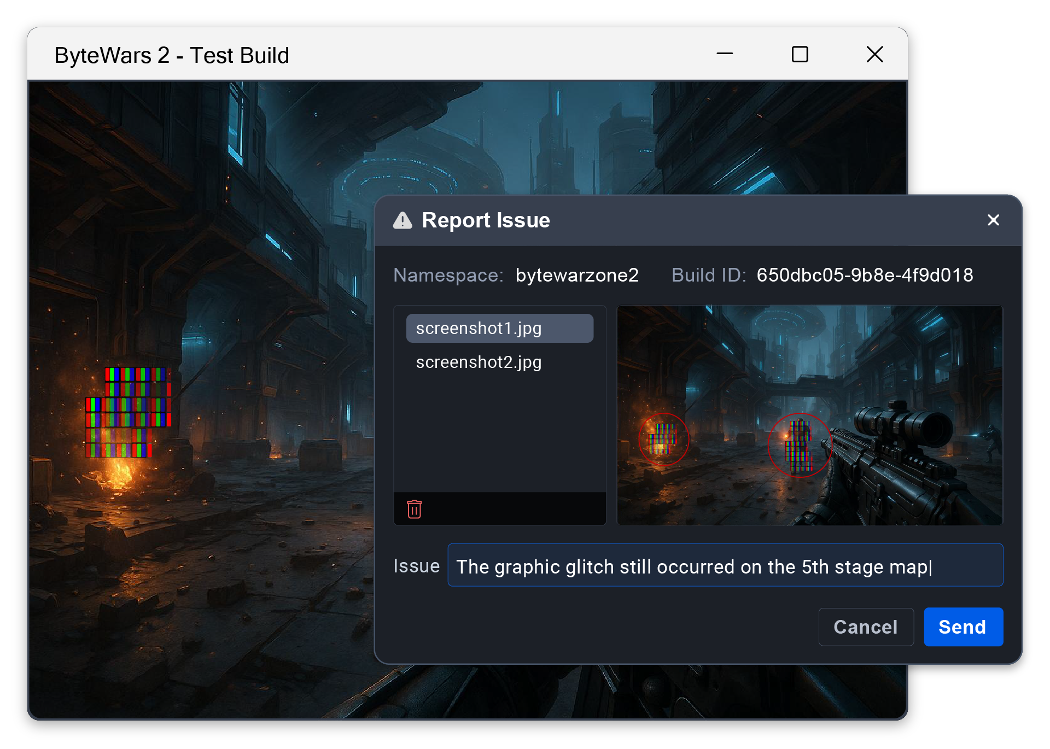
Task: Click the Build ID value text
Action: (x=864, y=275)
